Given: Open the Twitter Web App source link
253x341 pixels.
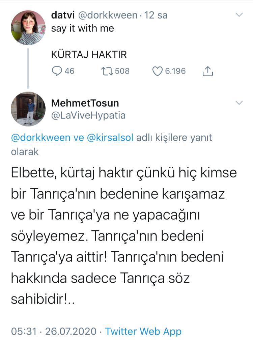Looking at the screenshot, I should click(x=143, y=331).
